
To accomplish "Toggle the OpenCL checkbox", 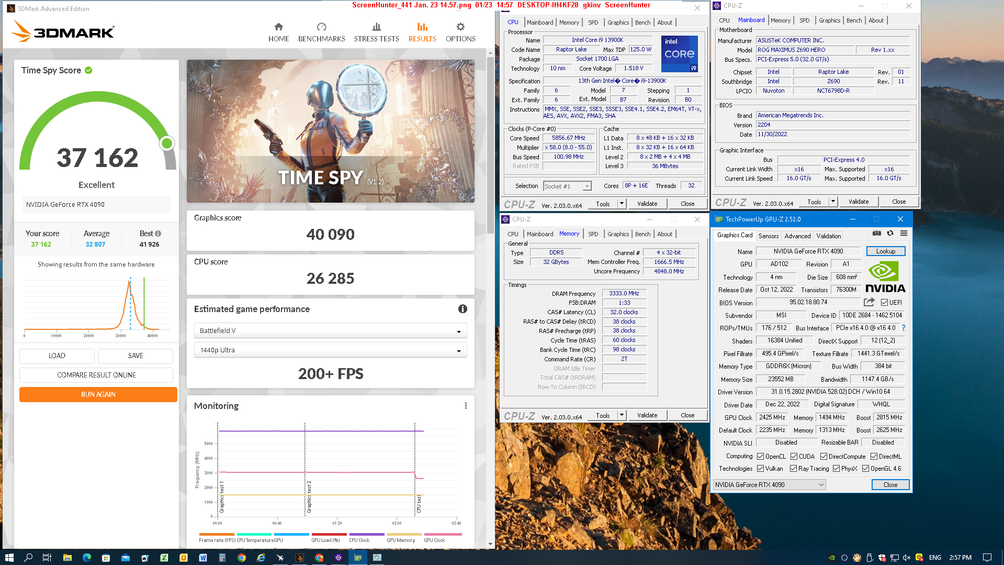I will click(761, 457).
